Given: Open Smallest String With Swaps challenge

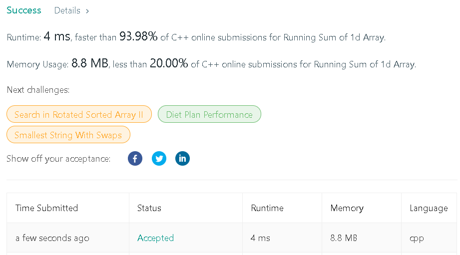Looking at the screenshot, I should pos(68,135).
